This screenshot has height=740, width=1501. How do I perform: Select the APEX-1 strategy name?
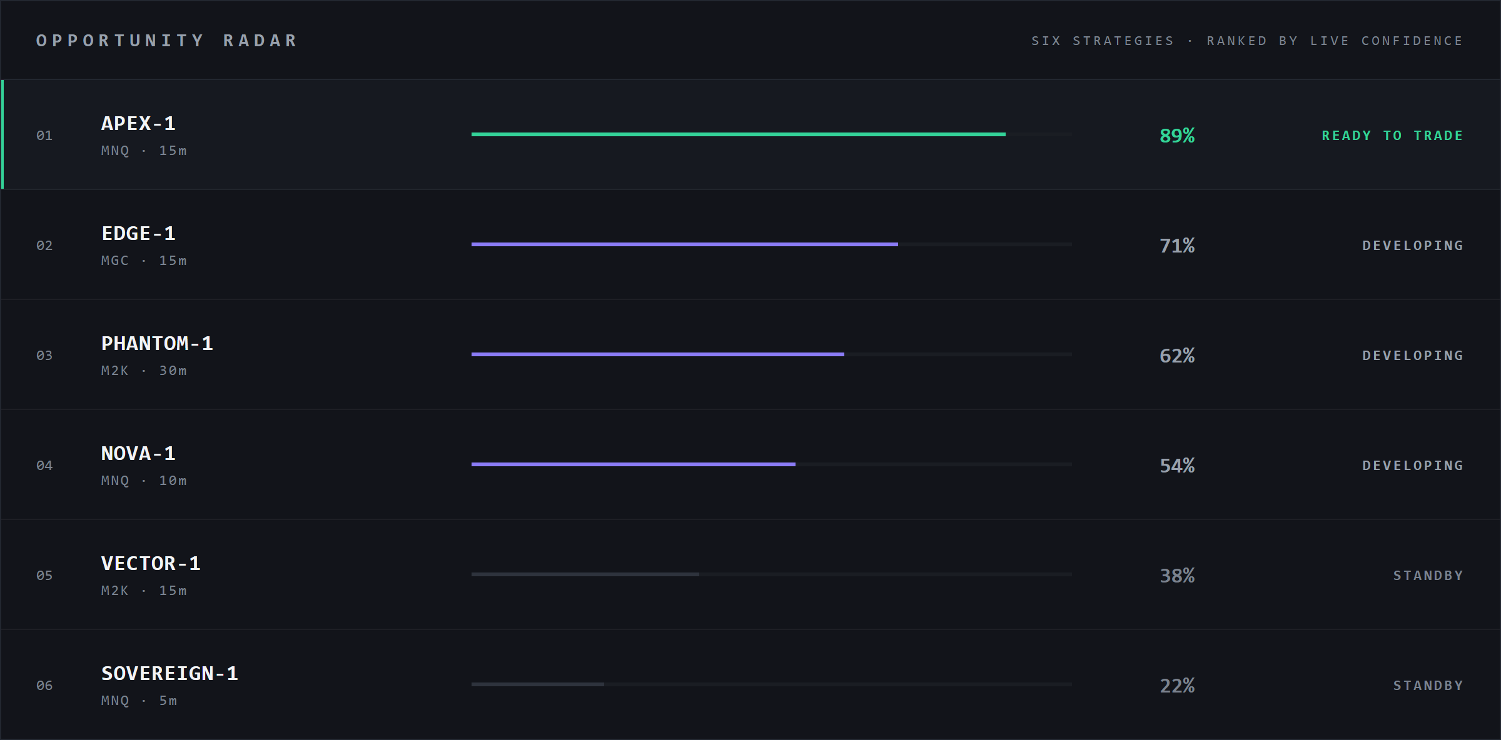(138, 123)
